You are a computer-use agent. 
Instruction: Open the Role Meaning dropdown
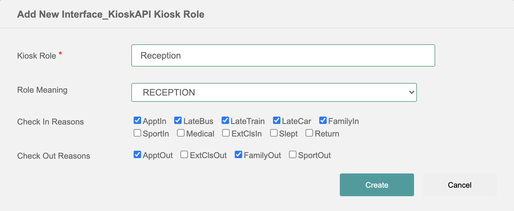click(274, 92)
